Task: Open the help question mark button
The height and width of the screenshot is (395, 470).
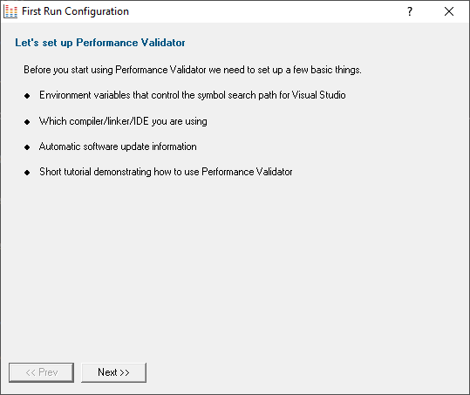Action: pyautogui.click(x=410, y=11)
